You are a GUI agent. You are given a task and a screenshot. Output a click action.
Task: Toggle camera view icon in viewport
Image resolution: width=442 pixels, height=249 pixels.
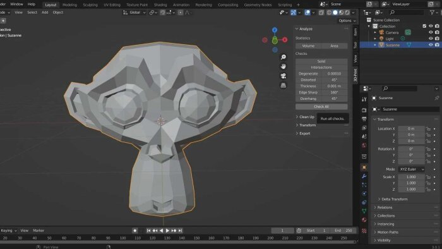point(284,76)
